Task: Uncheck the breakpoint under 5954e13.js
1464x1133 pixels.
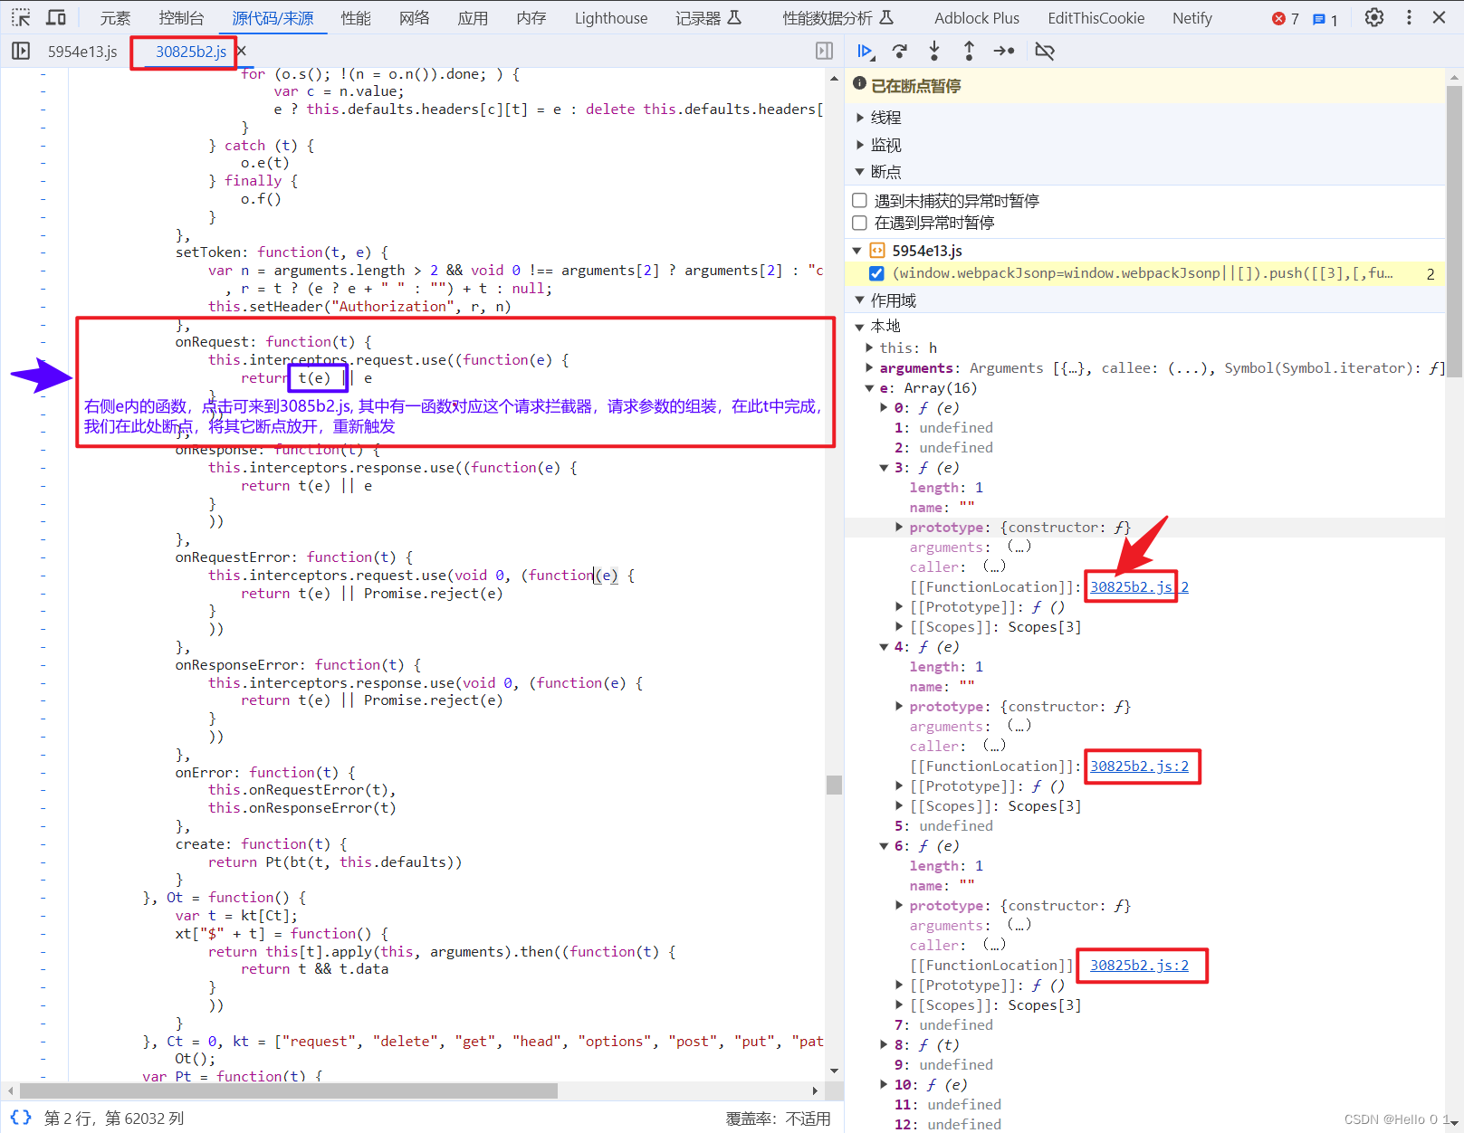Action: click(x=876, y=273)
